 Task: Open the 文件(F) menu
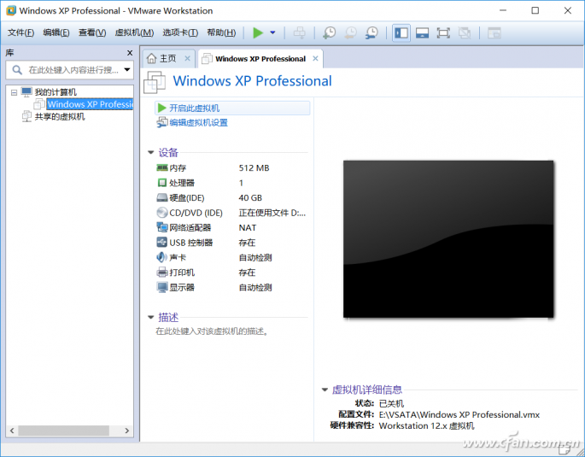(x=20, y=32)
